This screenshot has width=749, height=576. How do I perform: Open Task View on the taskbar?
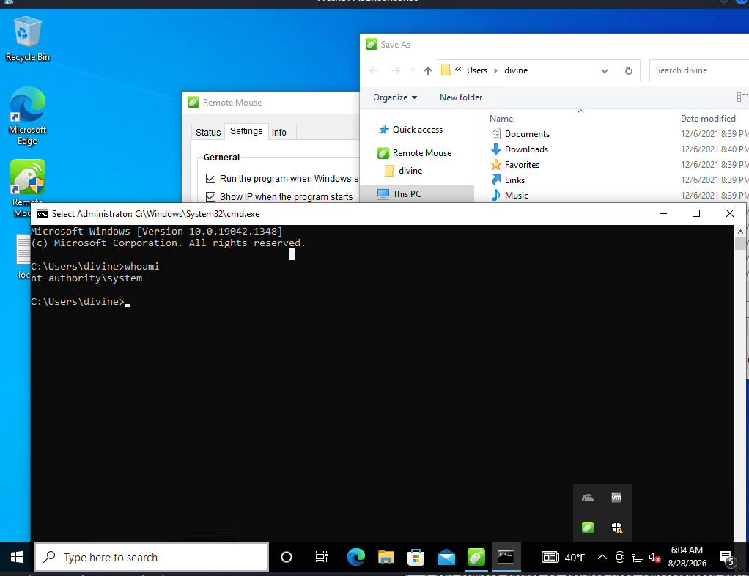click(322, 558)
